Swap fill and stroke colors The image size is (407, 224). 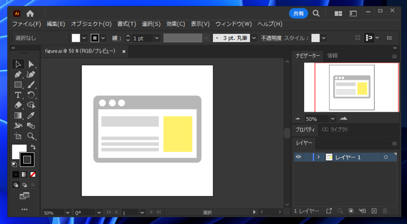pos(33,147)
